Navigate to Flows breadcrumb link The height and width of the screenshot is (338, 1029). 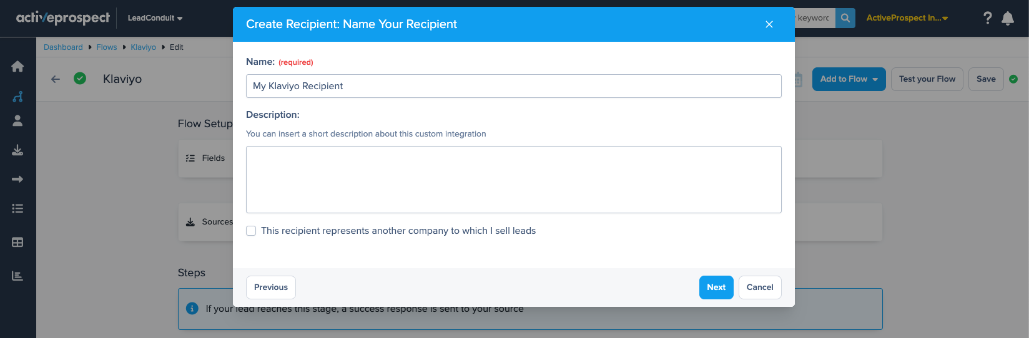pyautogui.click(x=106, y=47)
